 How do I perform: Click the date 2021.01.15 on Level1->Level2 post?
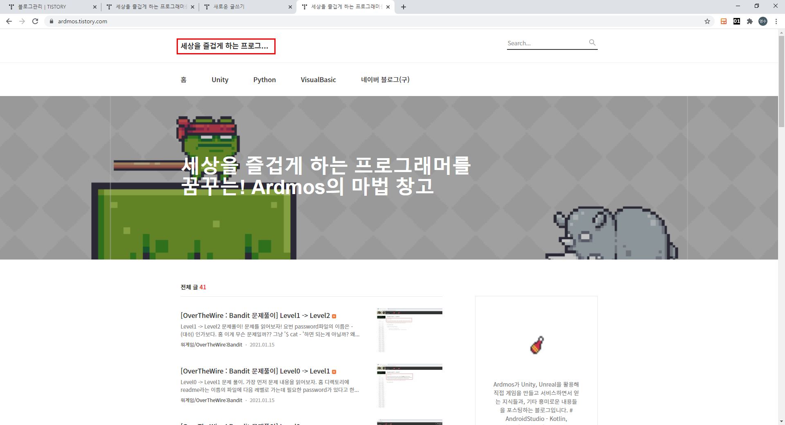pos(262,345)
